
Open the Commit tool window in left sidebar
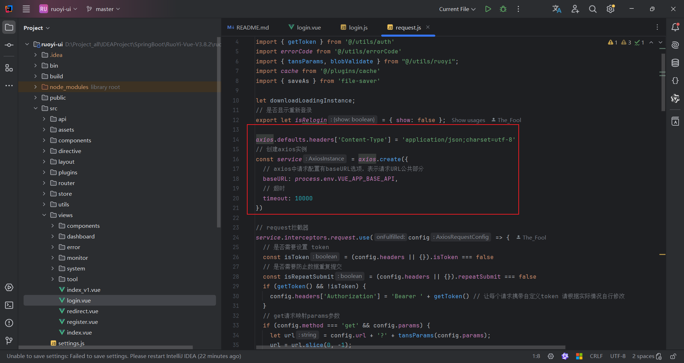pos(9,45)
